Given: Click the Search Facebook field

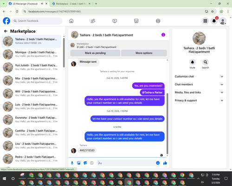Looking at the screenshot, I should click(x=37, y=21).
